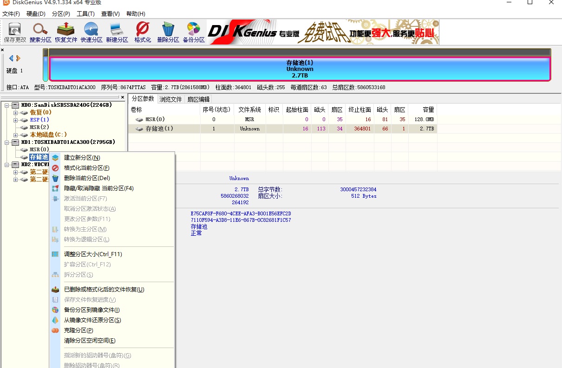This screenshot has width=562, height=368.
Task: Click the drive icon beside 存储池(1) in partition table
Action: point(139,129)
